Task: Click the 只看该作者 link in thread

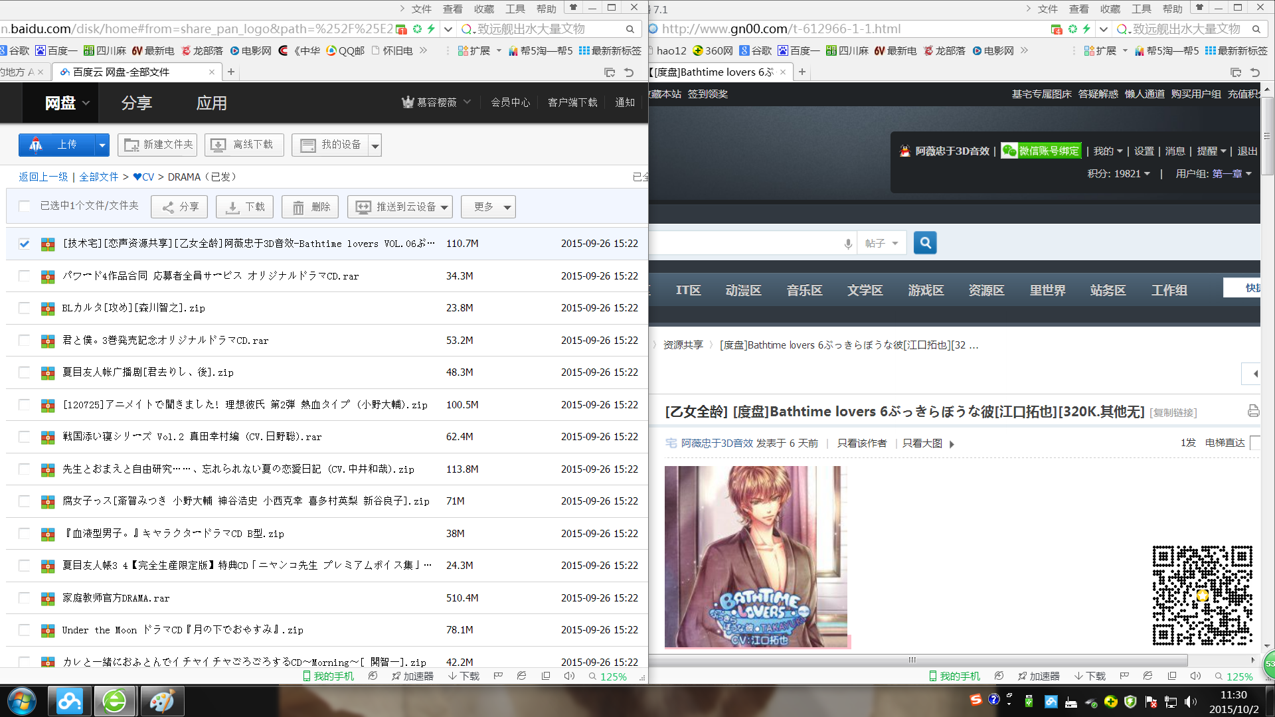Action: pos(861,443)
